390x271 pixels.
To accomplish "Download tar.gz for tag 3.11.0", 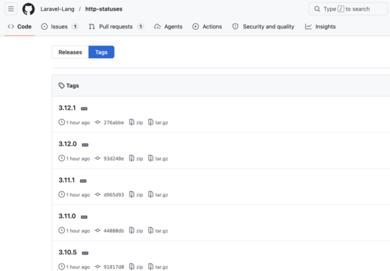I will coord(158,231).
